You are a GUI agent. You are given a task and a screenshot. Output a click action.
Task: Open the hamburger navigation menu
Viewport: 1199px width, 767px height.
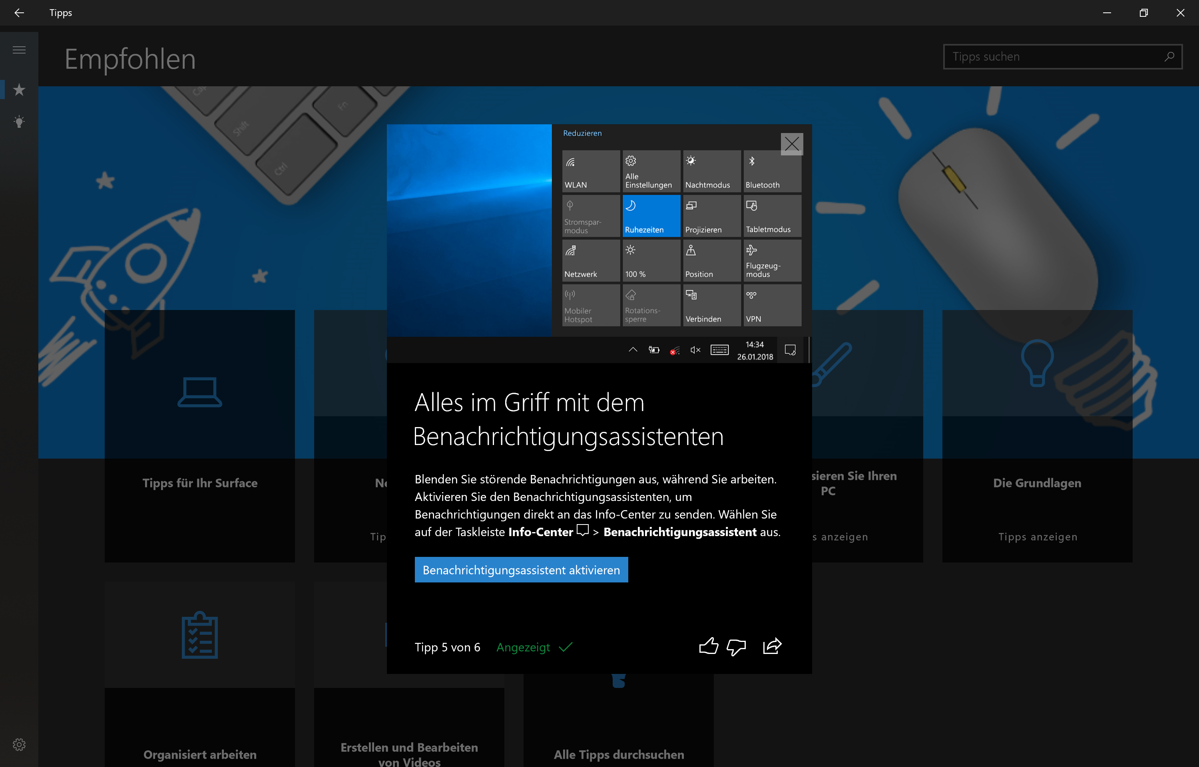pyautogui.click(x=19, y=50)
